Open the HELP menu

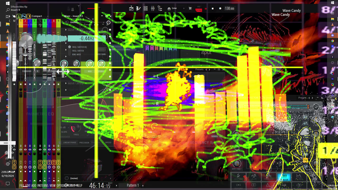click(79, 186)
